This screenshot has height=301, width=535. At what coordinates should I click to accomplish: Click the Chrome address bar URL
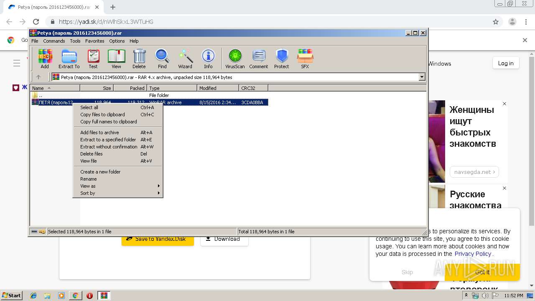[106, 22]
